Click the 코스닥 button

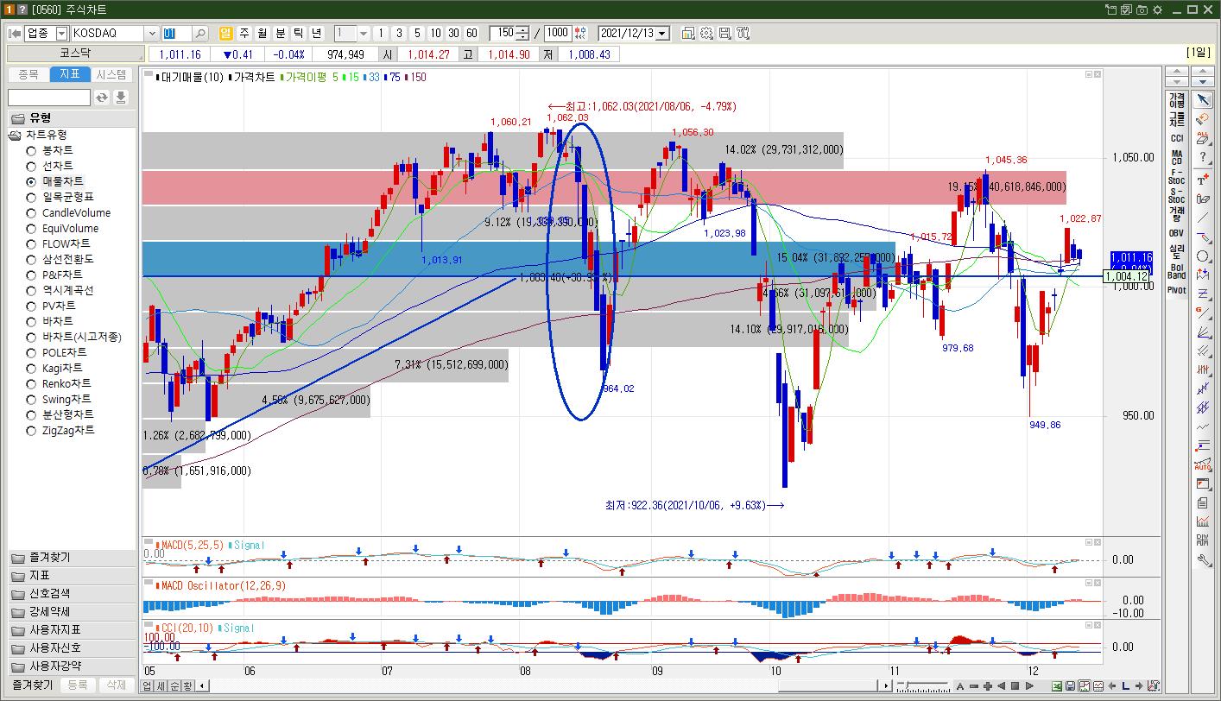(74, 54)
